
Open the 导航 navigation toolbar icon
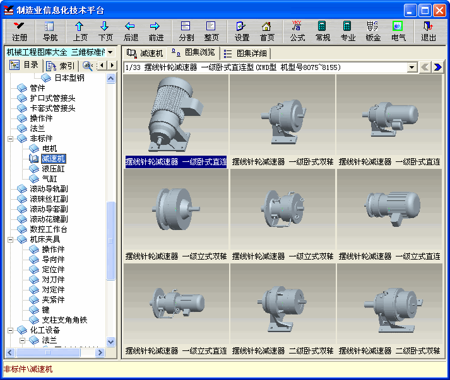click(x=50, y=31)
